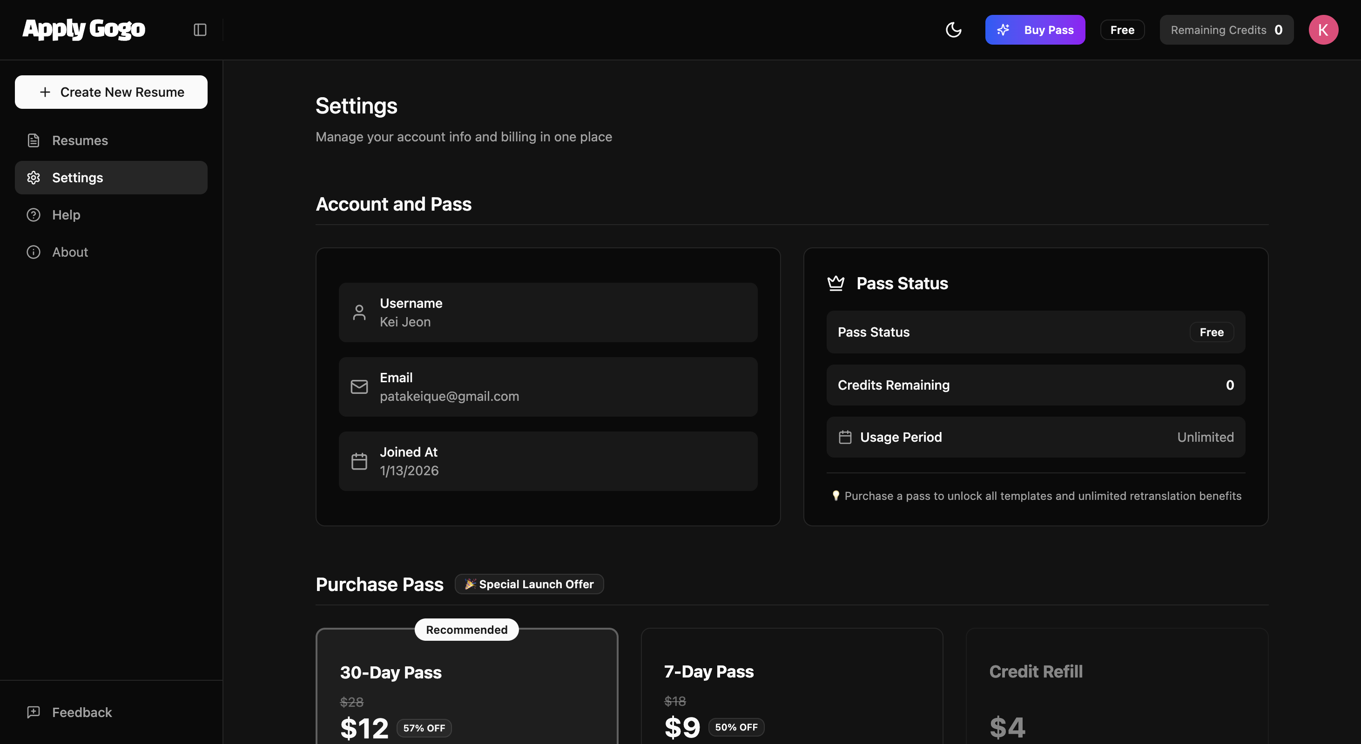The image size is (1361, 744).
Task: Click the Apply Gogo logo
Action: point(83,29)
